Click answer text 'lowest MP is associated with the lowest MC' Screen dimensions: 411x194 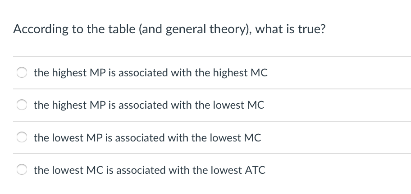(x=157, y=137)
